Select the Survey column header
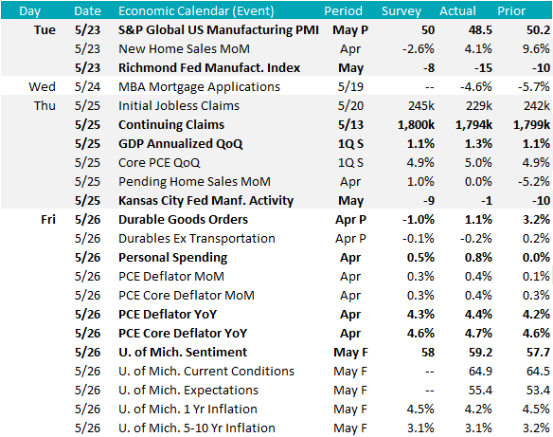Screen dimensions: 553x437 click(401, 11)
